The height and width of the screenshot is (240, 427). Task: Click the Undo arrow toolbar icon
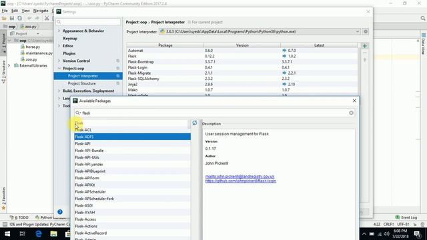click(x=29, y=18)
